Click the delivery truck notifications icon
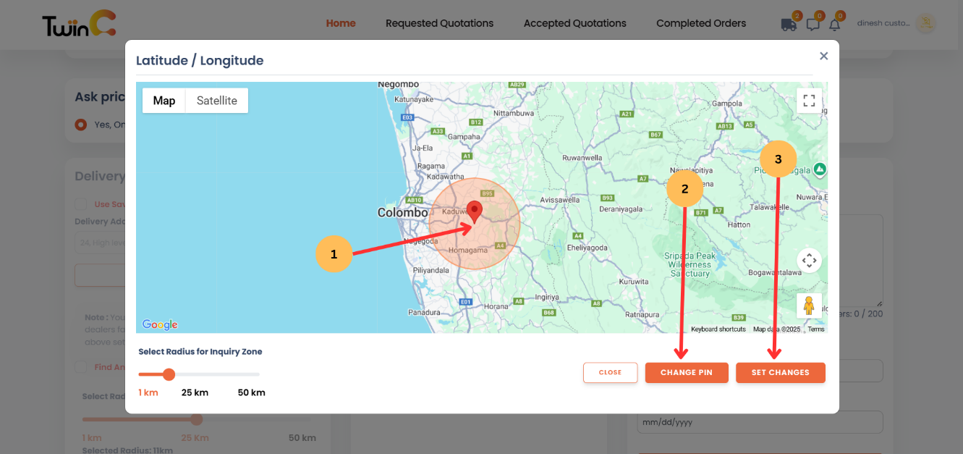The width and height of the screenshot is (963, 454). (x=789, y=23)
